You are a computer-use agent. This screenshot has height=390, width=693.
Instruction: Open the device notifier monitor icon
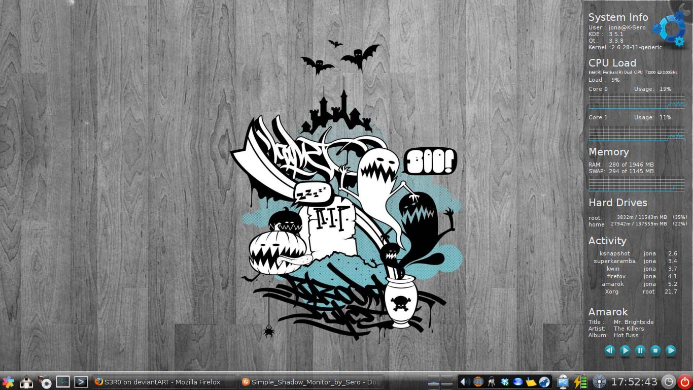click(563, 382)
